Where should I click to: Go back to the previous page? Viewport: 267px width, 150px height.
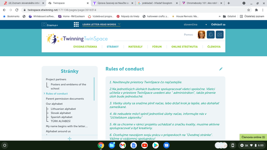[x=4, y=10]
